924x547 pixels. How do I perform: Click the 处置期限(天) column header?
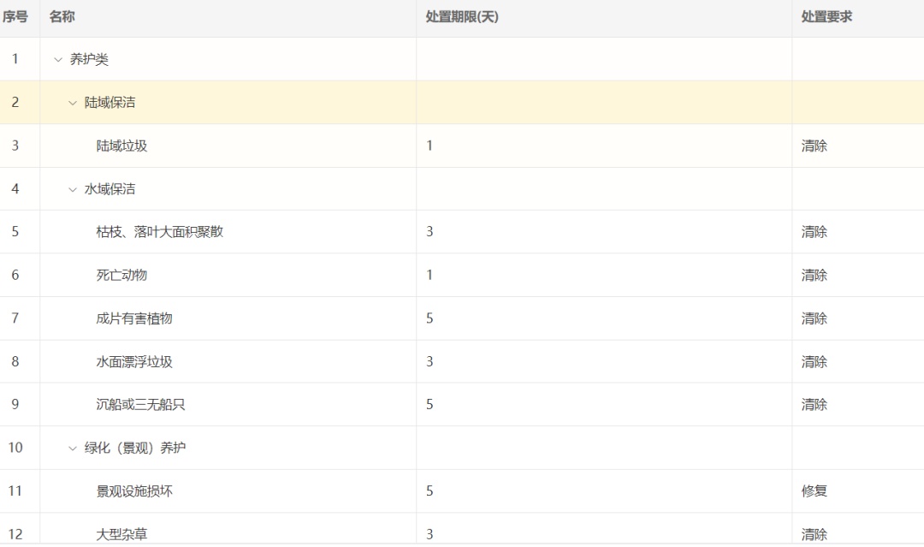[x=462, y=16]
